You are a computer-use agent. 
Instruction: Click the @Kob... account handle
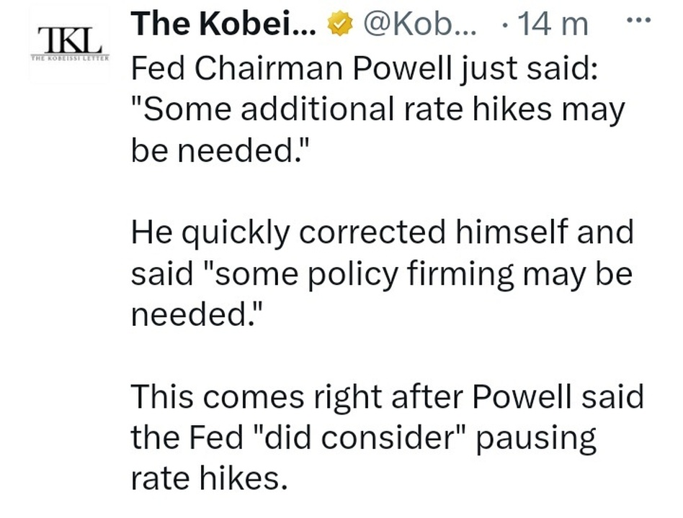[419, 24]
